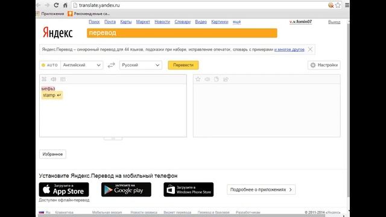Play the source text with the speaker icon
386x217 pixels.
pyautogui.click(x=54, y=79)
